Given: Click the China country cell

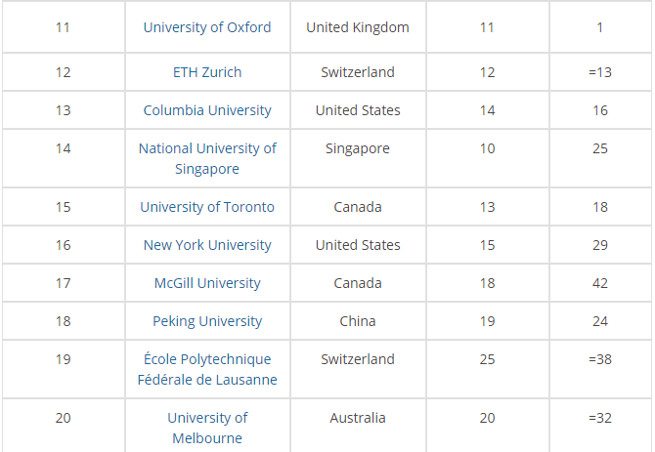Looking at the screenshot, I should tap(358, 321).
